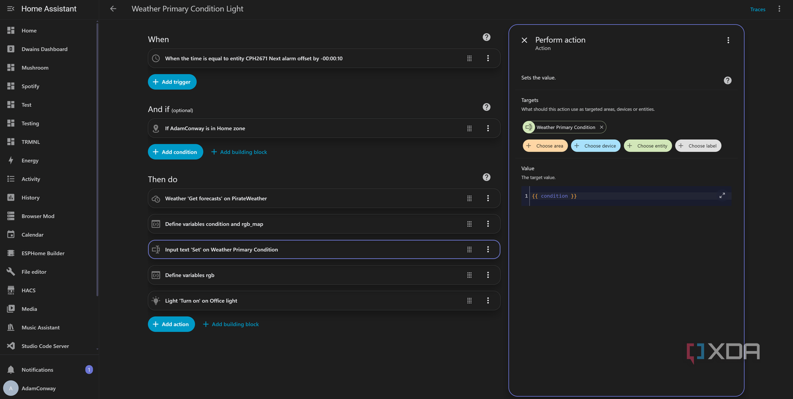Open options for the 'Get forecasts' action
Image resolution: width=793 pixels, height=399 pixels.
pos(488,198)
